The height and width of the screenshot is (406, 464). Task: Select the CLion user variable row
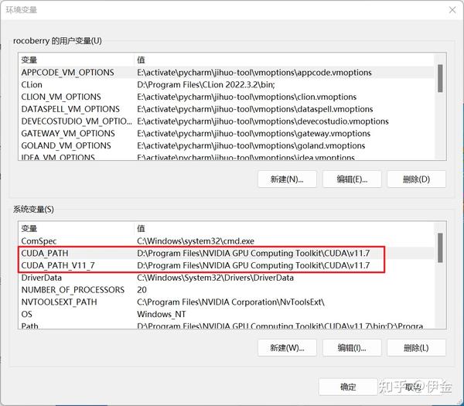coord(226,84)
